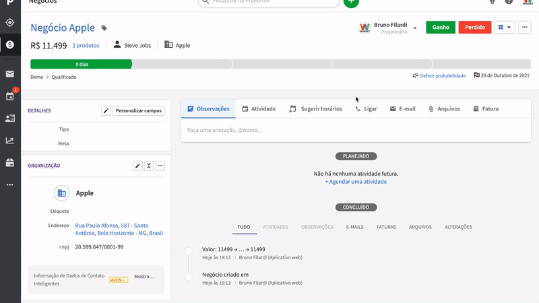Open the owner dropdown next to Bruno Filardi
Screen dimensions: 539x303
pos(415,28)
